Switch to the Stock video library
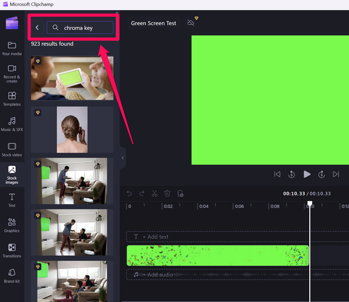Viewport: 349px width, 302px height. click(x=12, y=149)
